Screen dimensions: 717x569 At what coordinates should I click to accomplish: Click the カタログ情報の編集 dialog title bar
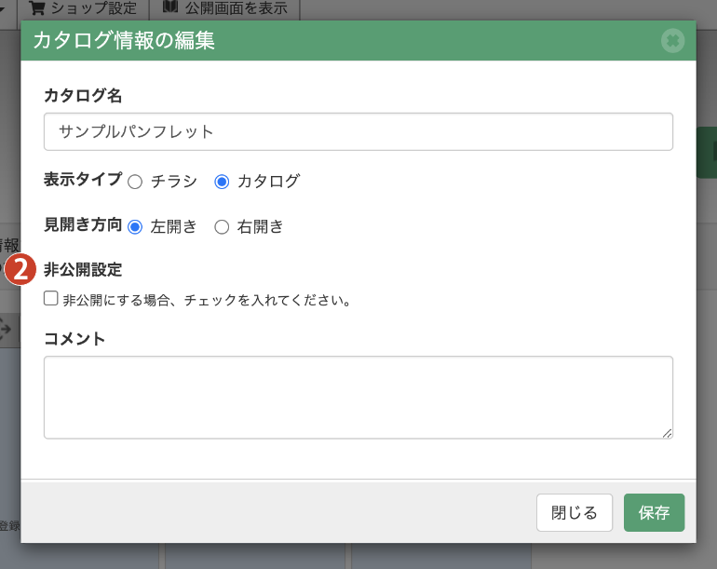tap(335, 41)
